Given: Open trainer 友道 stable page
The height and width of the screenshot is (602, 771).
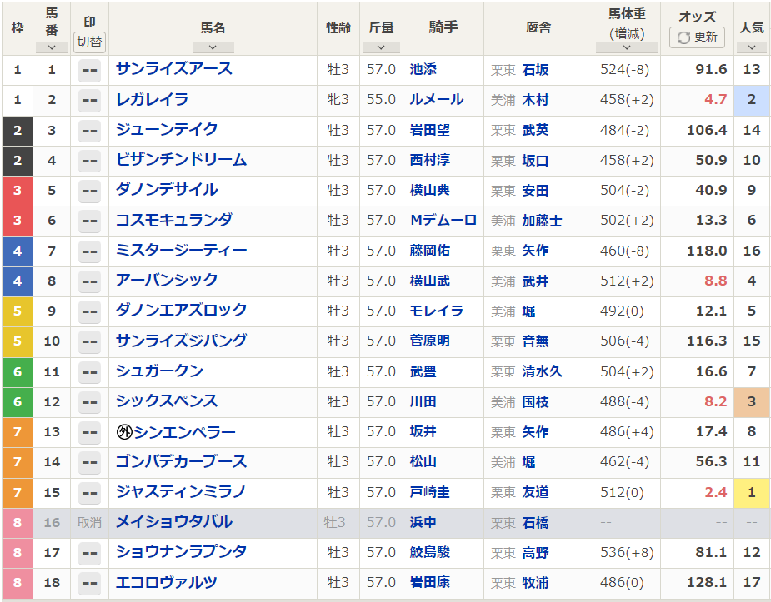Looking at the screenshot, I should 535,492.
